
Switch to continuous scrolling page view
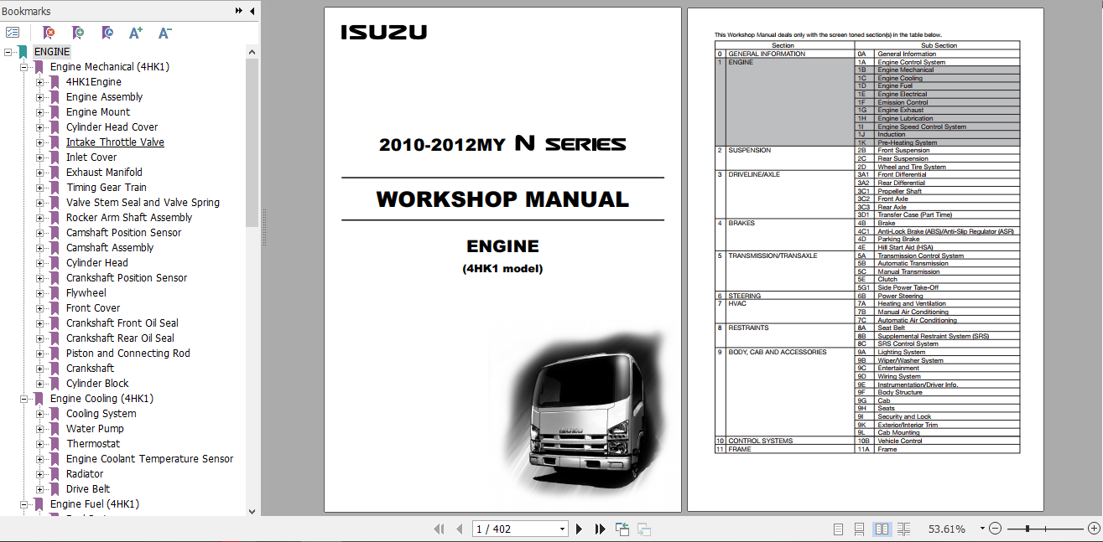[x=859, y=529]
